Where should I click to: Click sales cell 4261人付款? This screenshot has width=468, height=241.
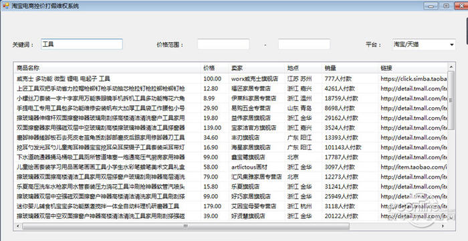(340, 88)
